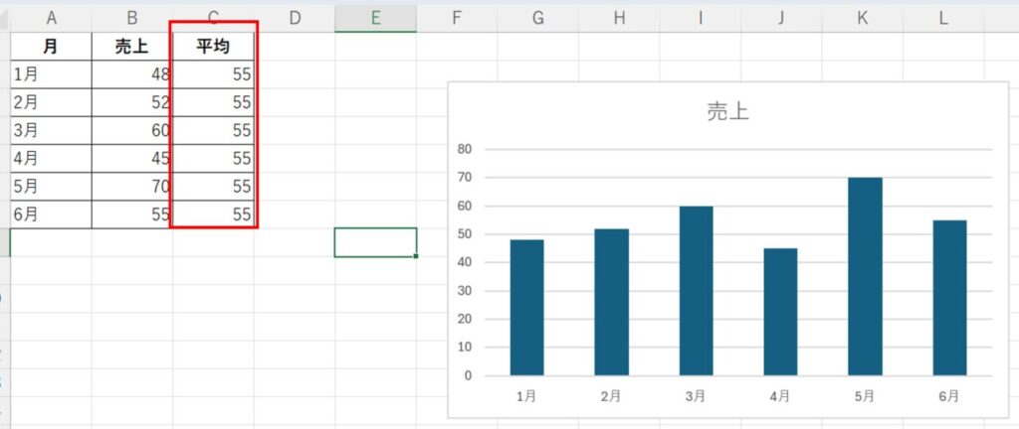Select column A header

(x=51, y=19)
